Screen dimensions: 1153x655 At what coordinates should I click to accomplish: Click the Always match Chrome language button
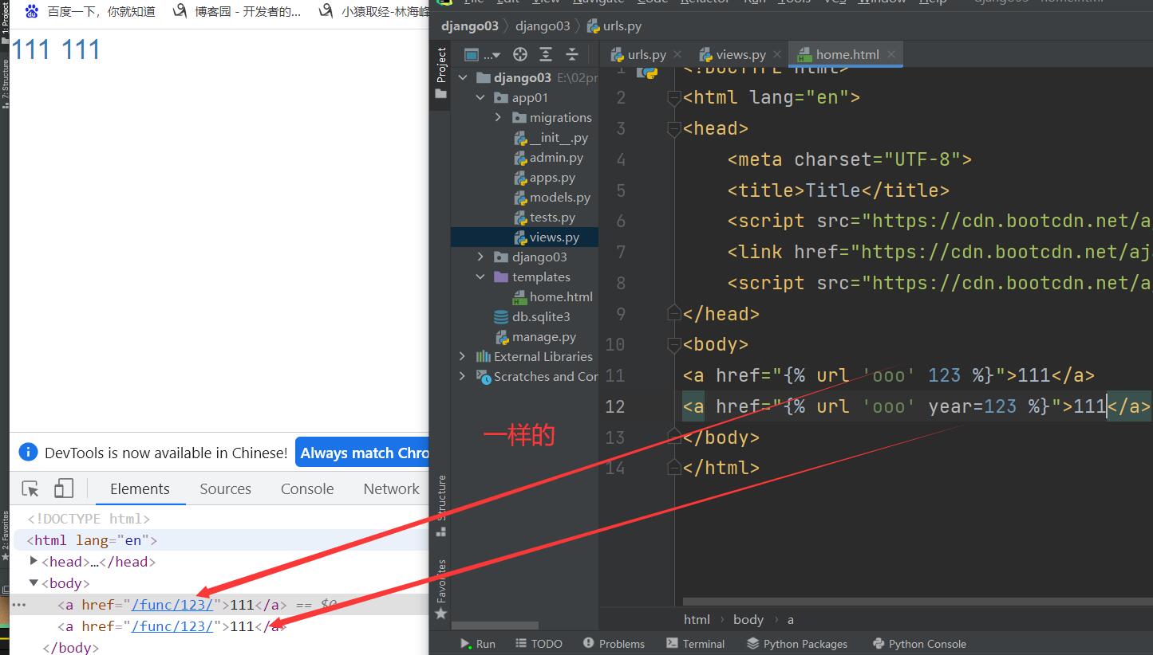pyautogui.click(x=362, y=453)
